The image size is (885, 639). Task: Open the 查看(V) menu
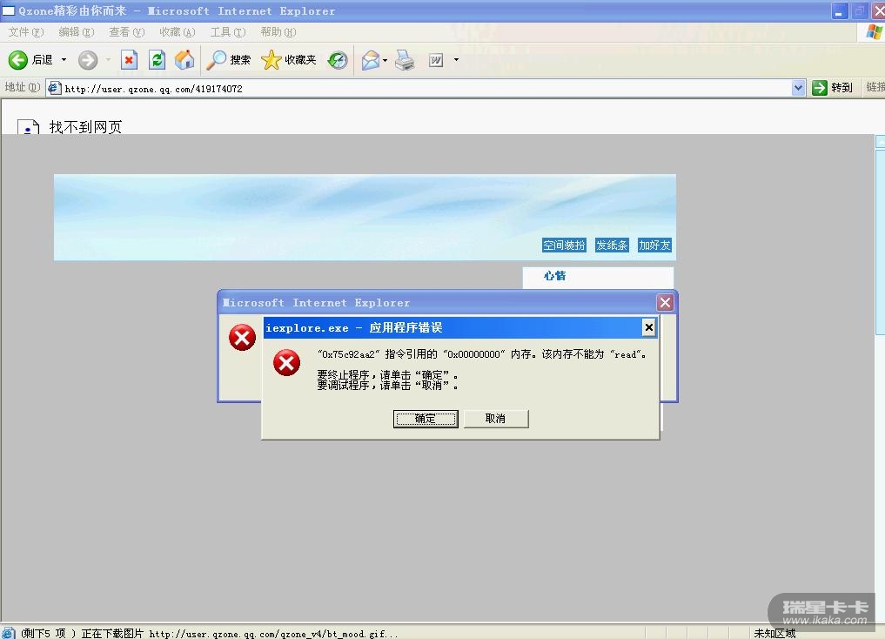pos(127,32)
